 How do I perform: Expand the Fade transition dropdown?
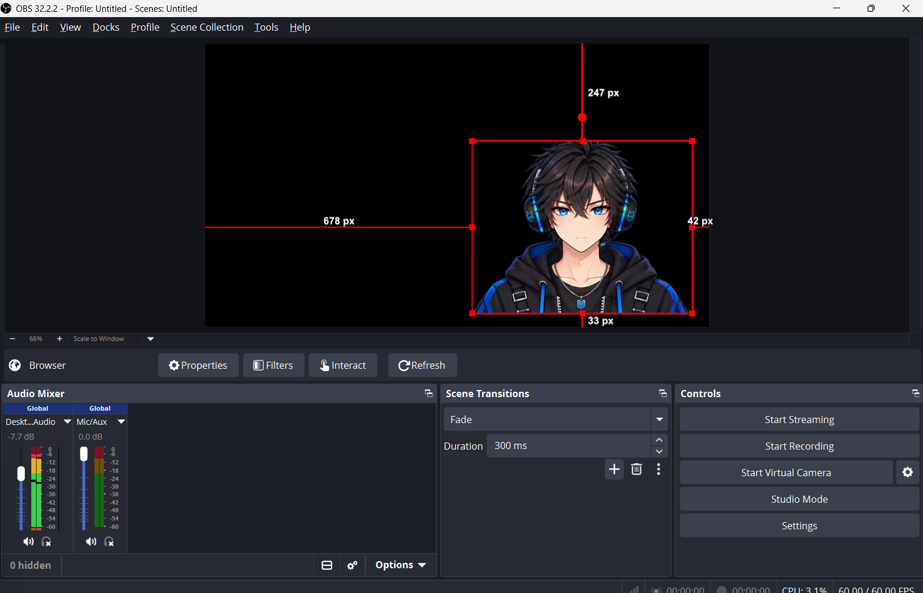(x=659, y=420)
